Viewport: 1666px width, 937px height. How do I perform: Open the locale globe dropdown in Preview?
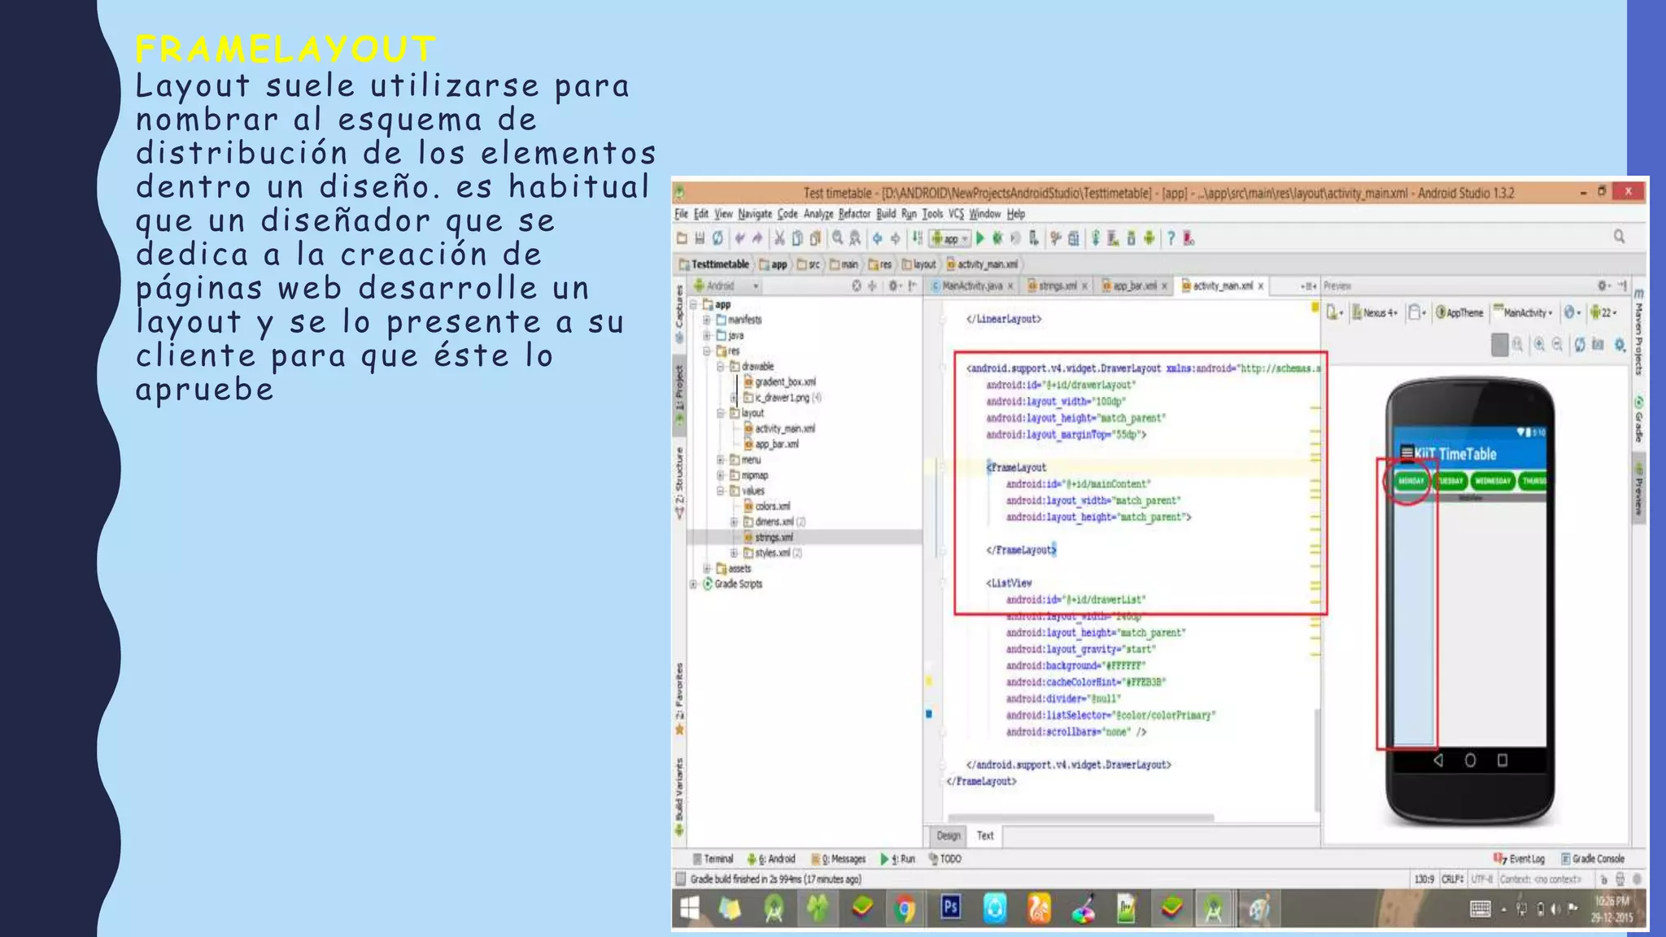(x=1572, y=312)
